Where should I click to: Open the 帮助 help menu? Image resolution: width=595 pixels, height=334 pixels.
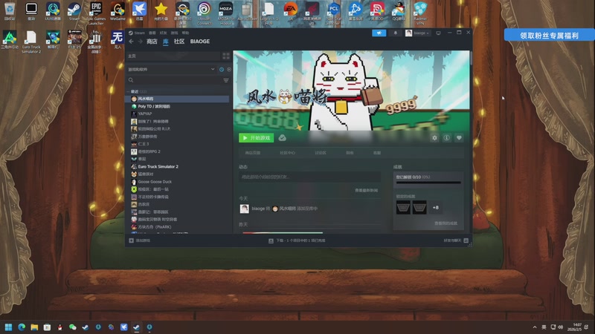(185, 33)
